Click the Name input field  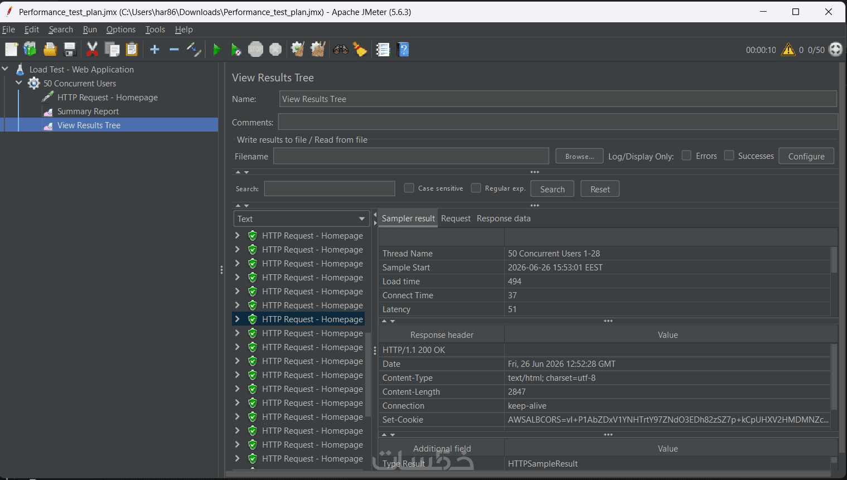(558, 99)
